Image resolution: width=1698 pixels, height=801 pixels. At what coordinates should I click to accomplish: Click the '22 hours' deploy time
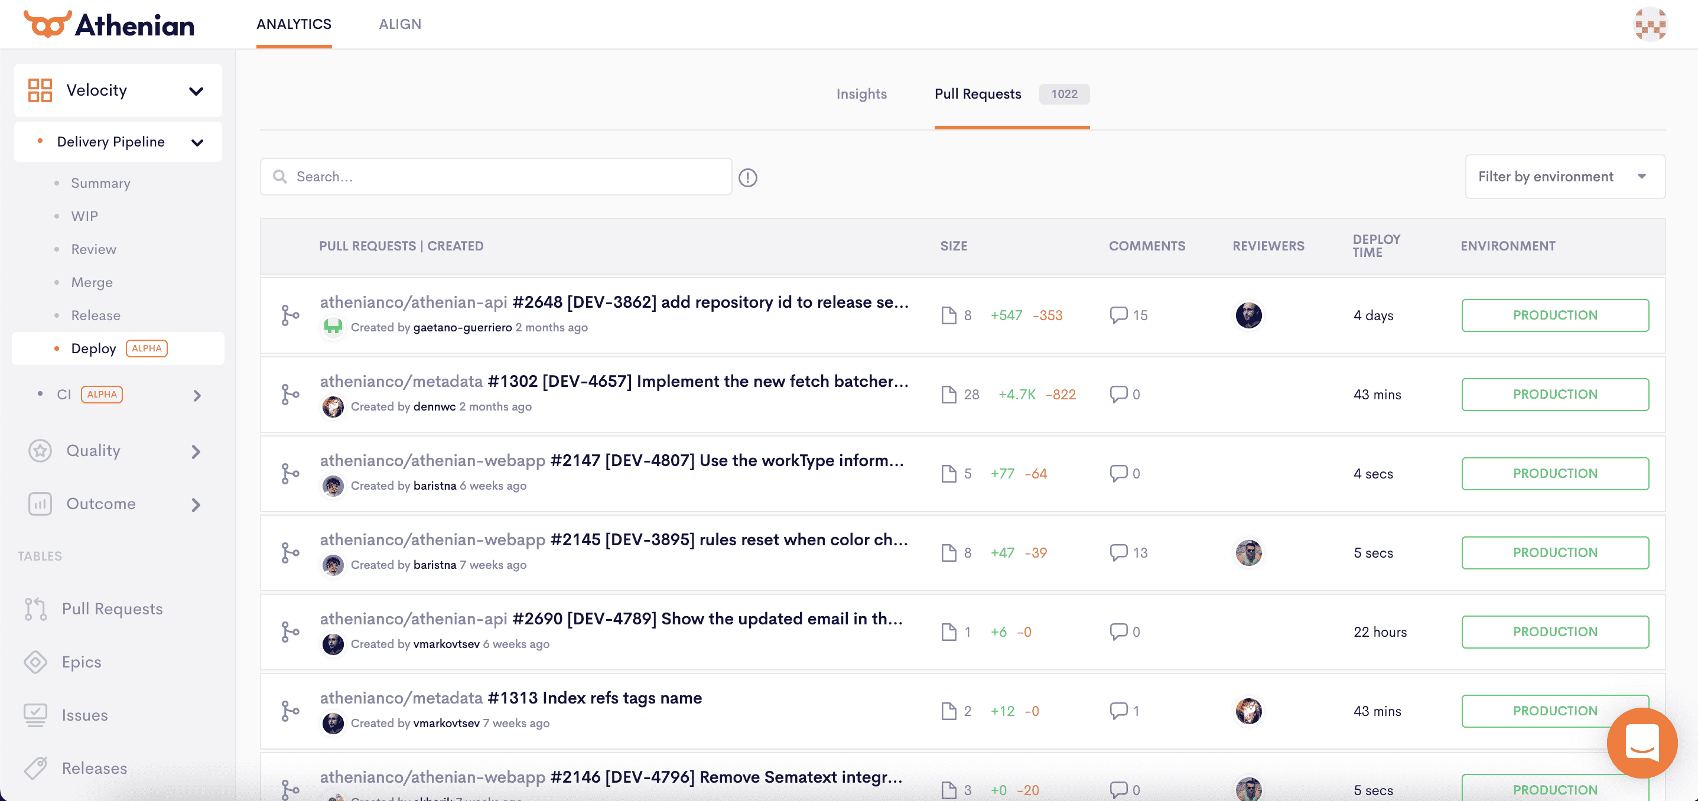click(x=1380, y=631)
